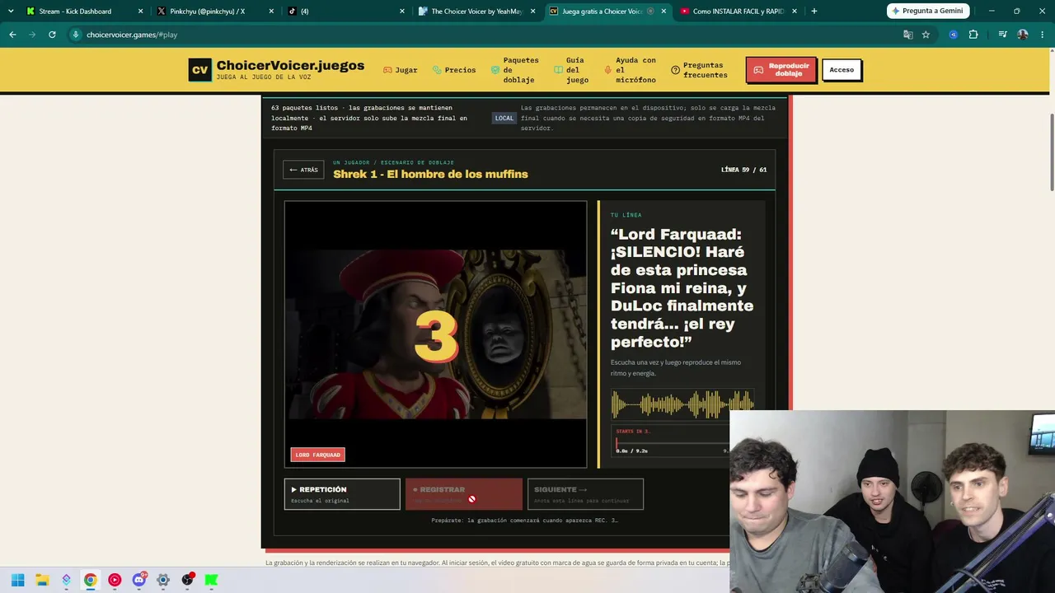
Task: Click the Reproducir doblaje button
Action: [781, 70]
